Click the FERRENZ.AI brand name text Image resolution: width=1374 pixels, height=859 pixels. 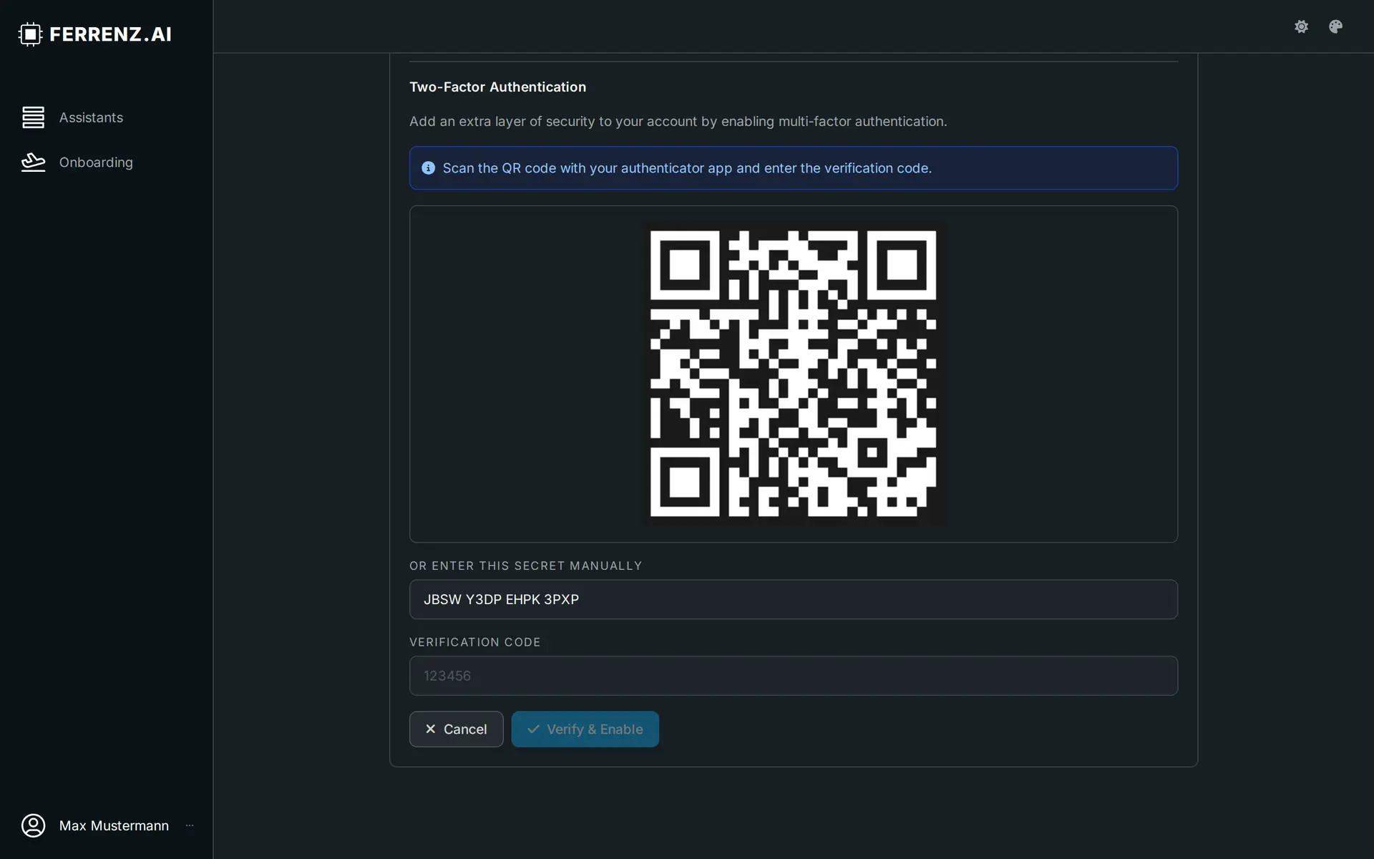point(110,34)
